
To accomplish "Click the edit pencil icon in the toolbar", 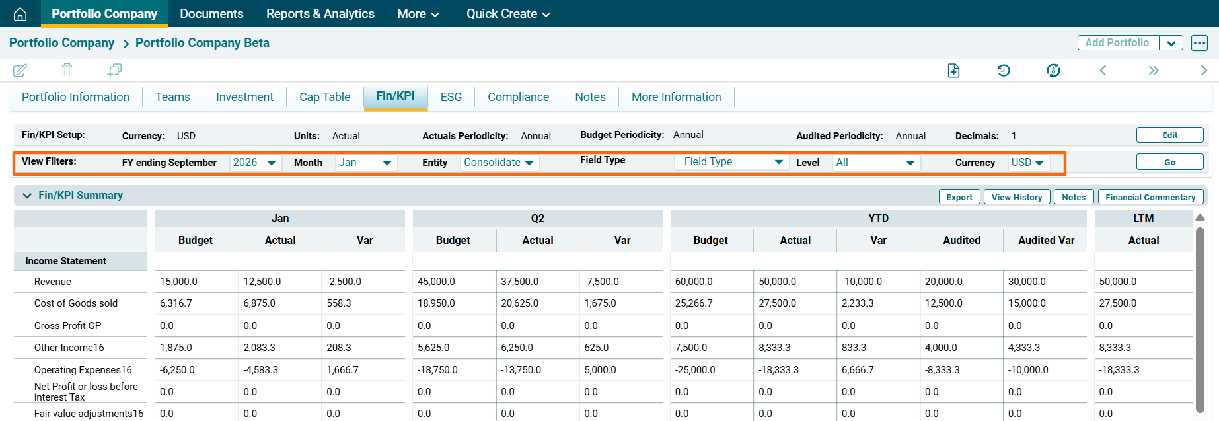I will point(20,70).
